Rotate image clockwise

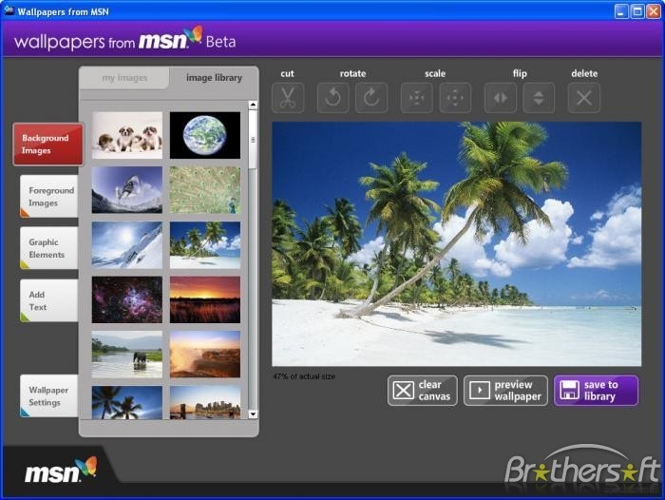click(371, 98)
